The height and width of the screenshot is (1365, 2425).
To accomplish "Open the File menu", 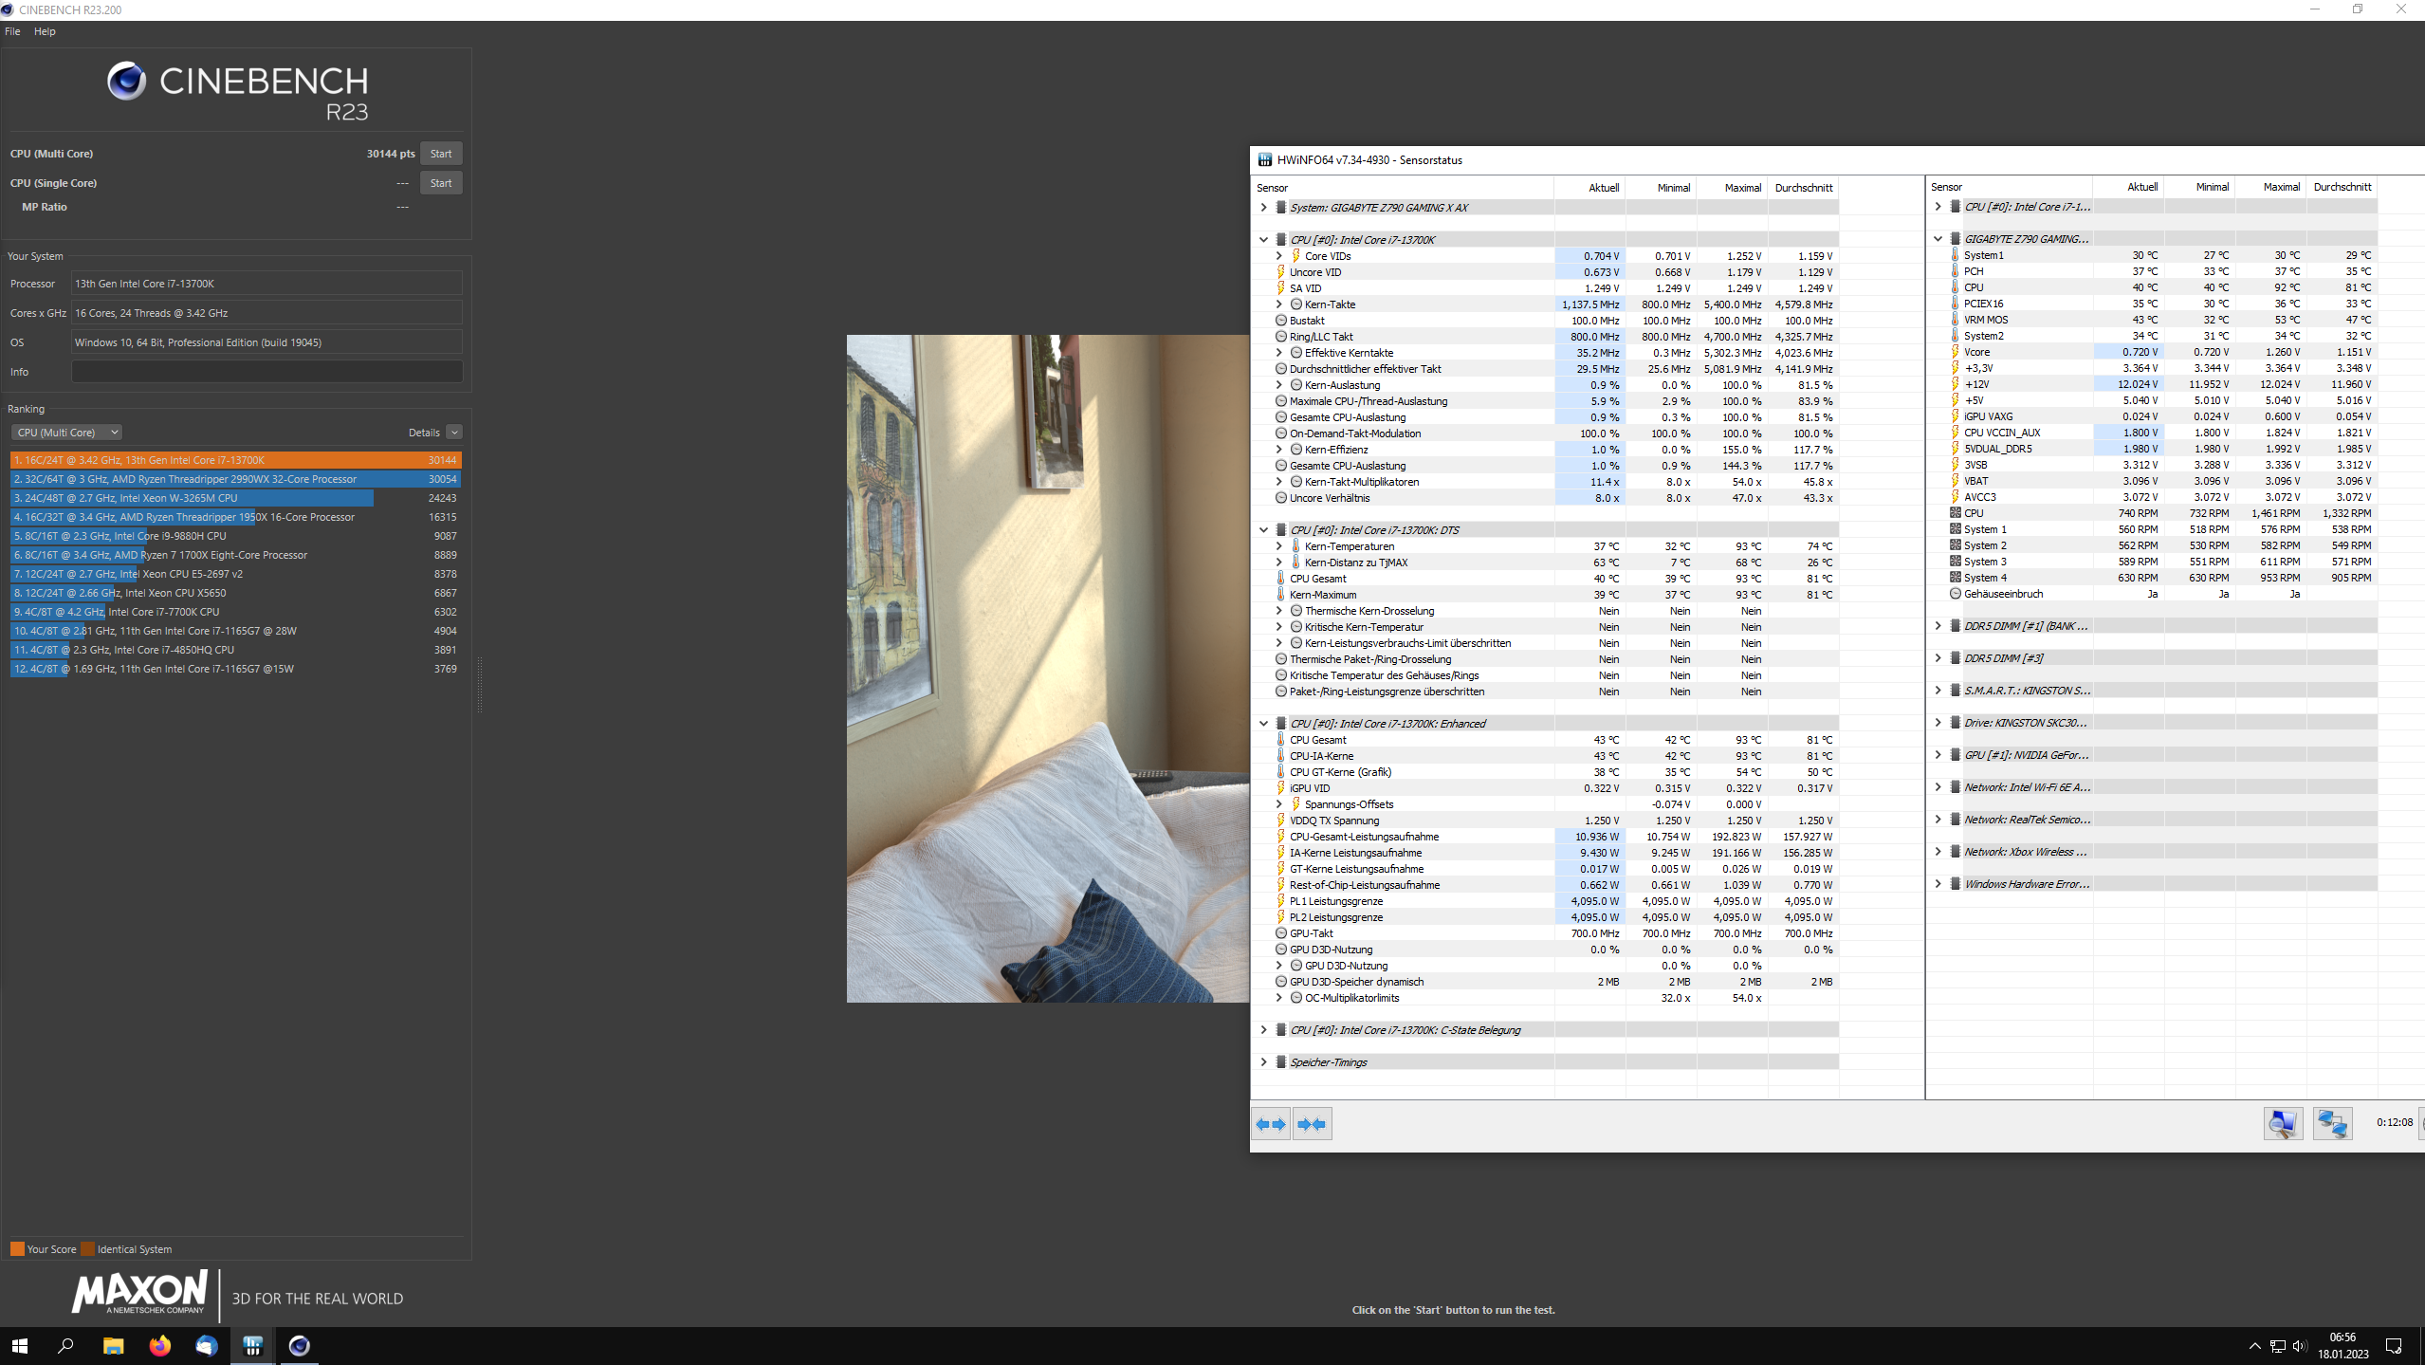I will coord(12,31).
